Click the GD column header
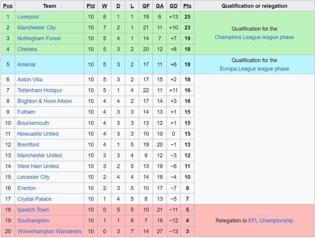 174,6
